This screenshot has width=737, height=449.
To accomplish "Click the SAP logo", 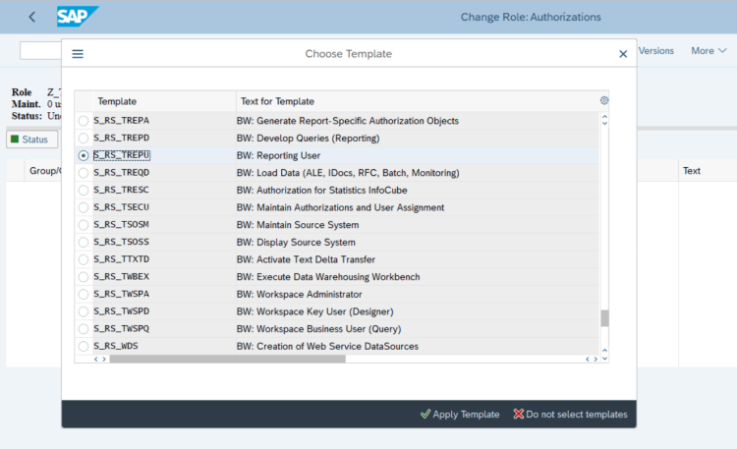I will coord(78,17).
